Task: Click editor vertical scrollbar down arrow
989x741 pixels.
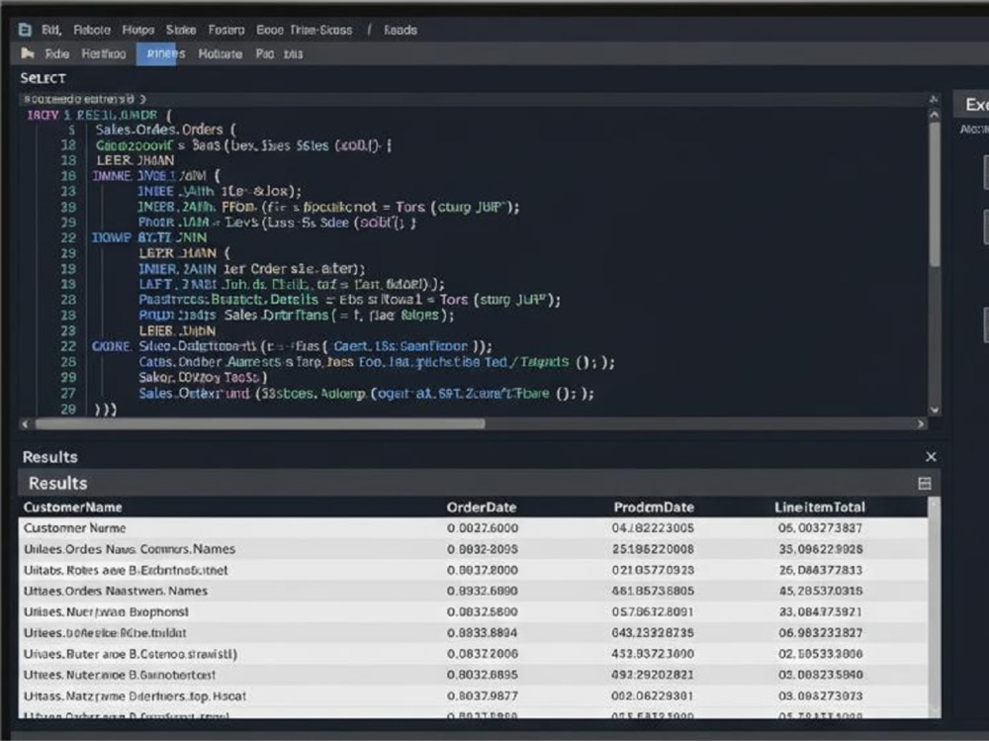Action: (935, 410)
